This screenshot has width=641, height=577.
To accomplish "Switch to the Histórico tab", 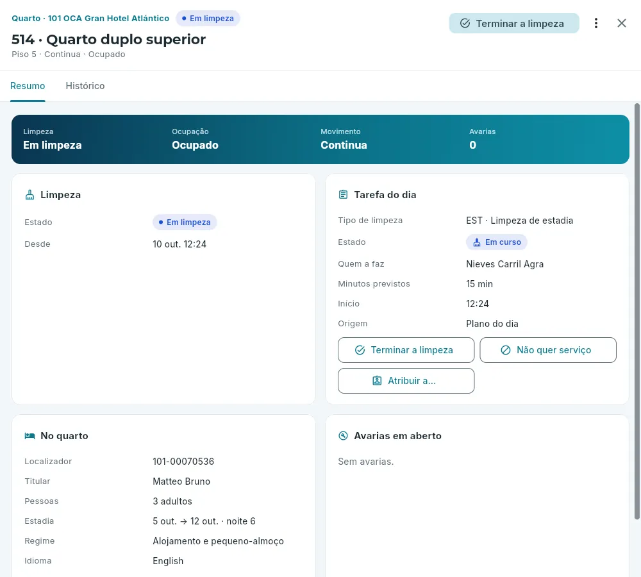I will (85, 86).
